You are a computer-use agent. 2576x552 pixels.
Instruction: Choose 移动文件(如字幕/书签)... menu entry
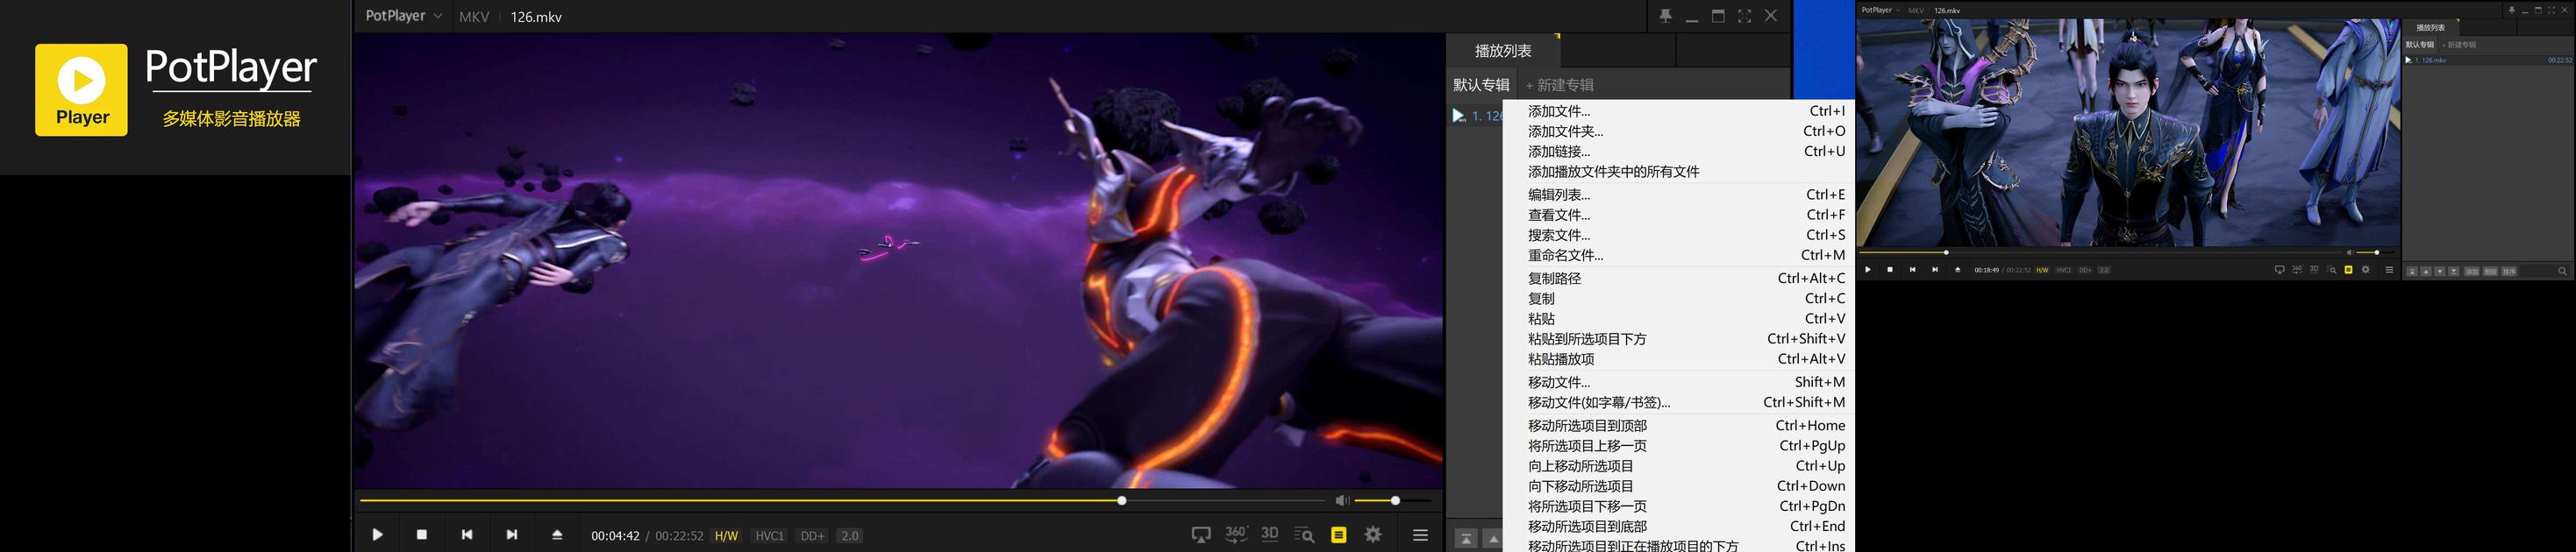pyautogui.click(x=1679, y=402)
